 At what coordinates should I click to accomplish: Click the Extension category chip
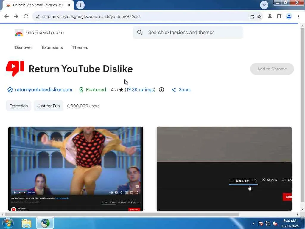point(19,106)
